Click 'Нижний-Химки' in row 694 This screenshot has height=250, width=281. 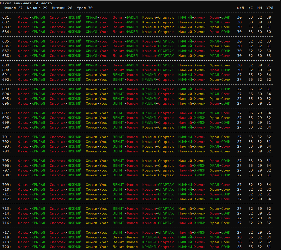coord(192,94)
